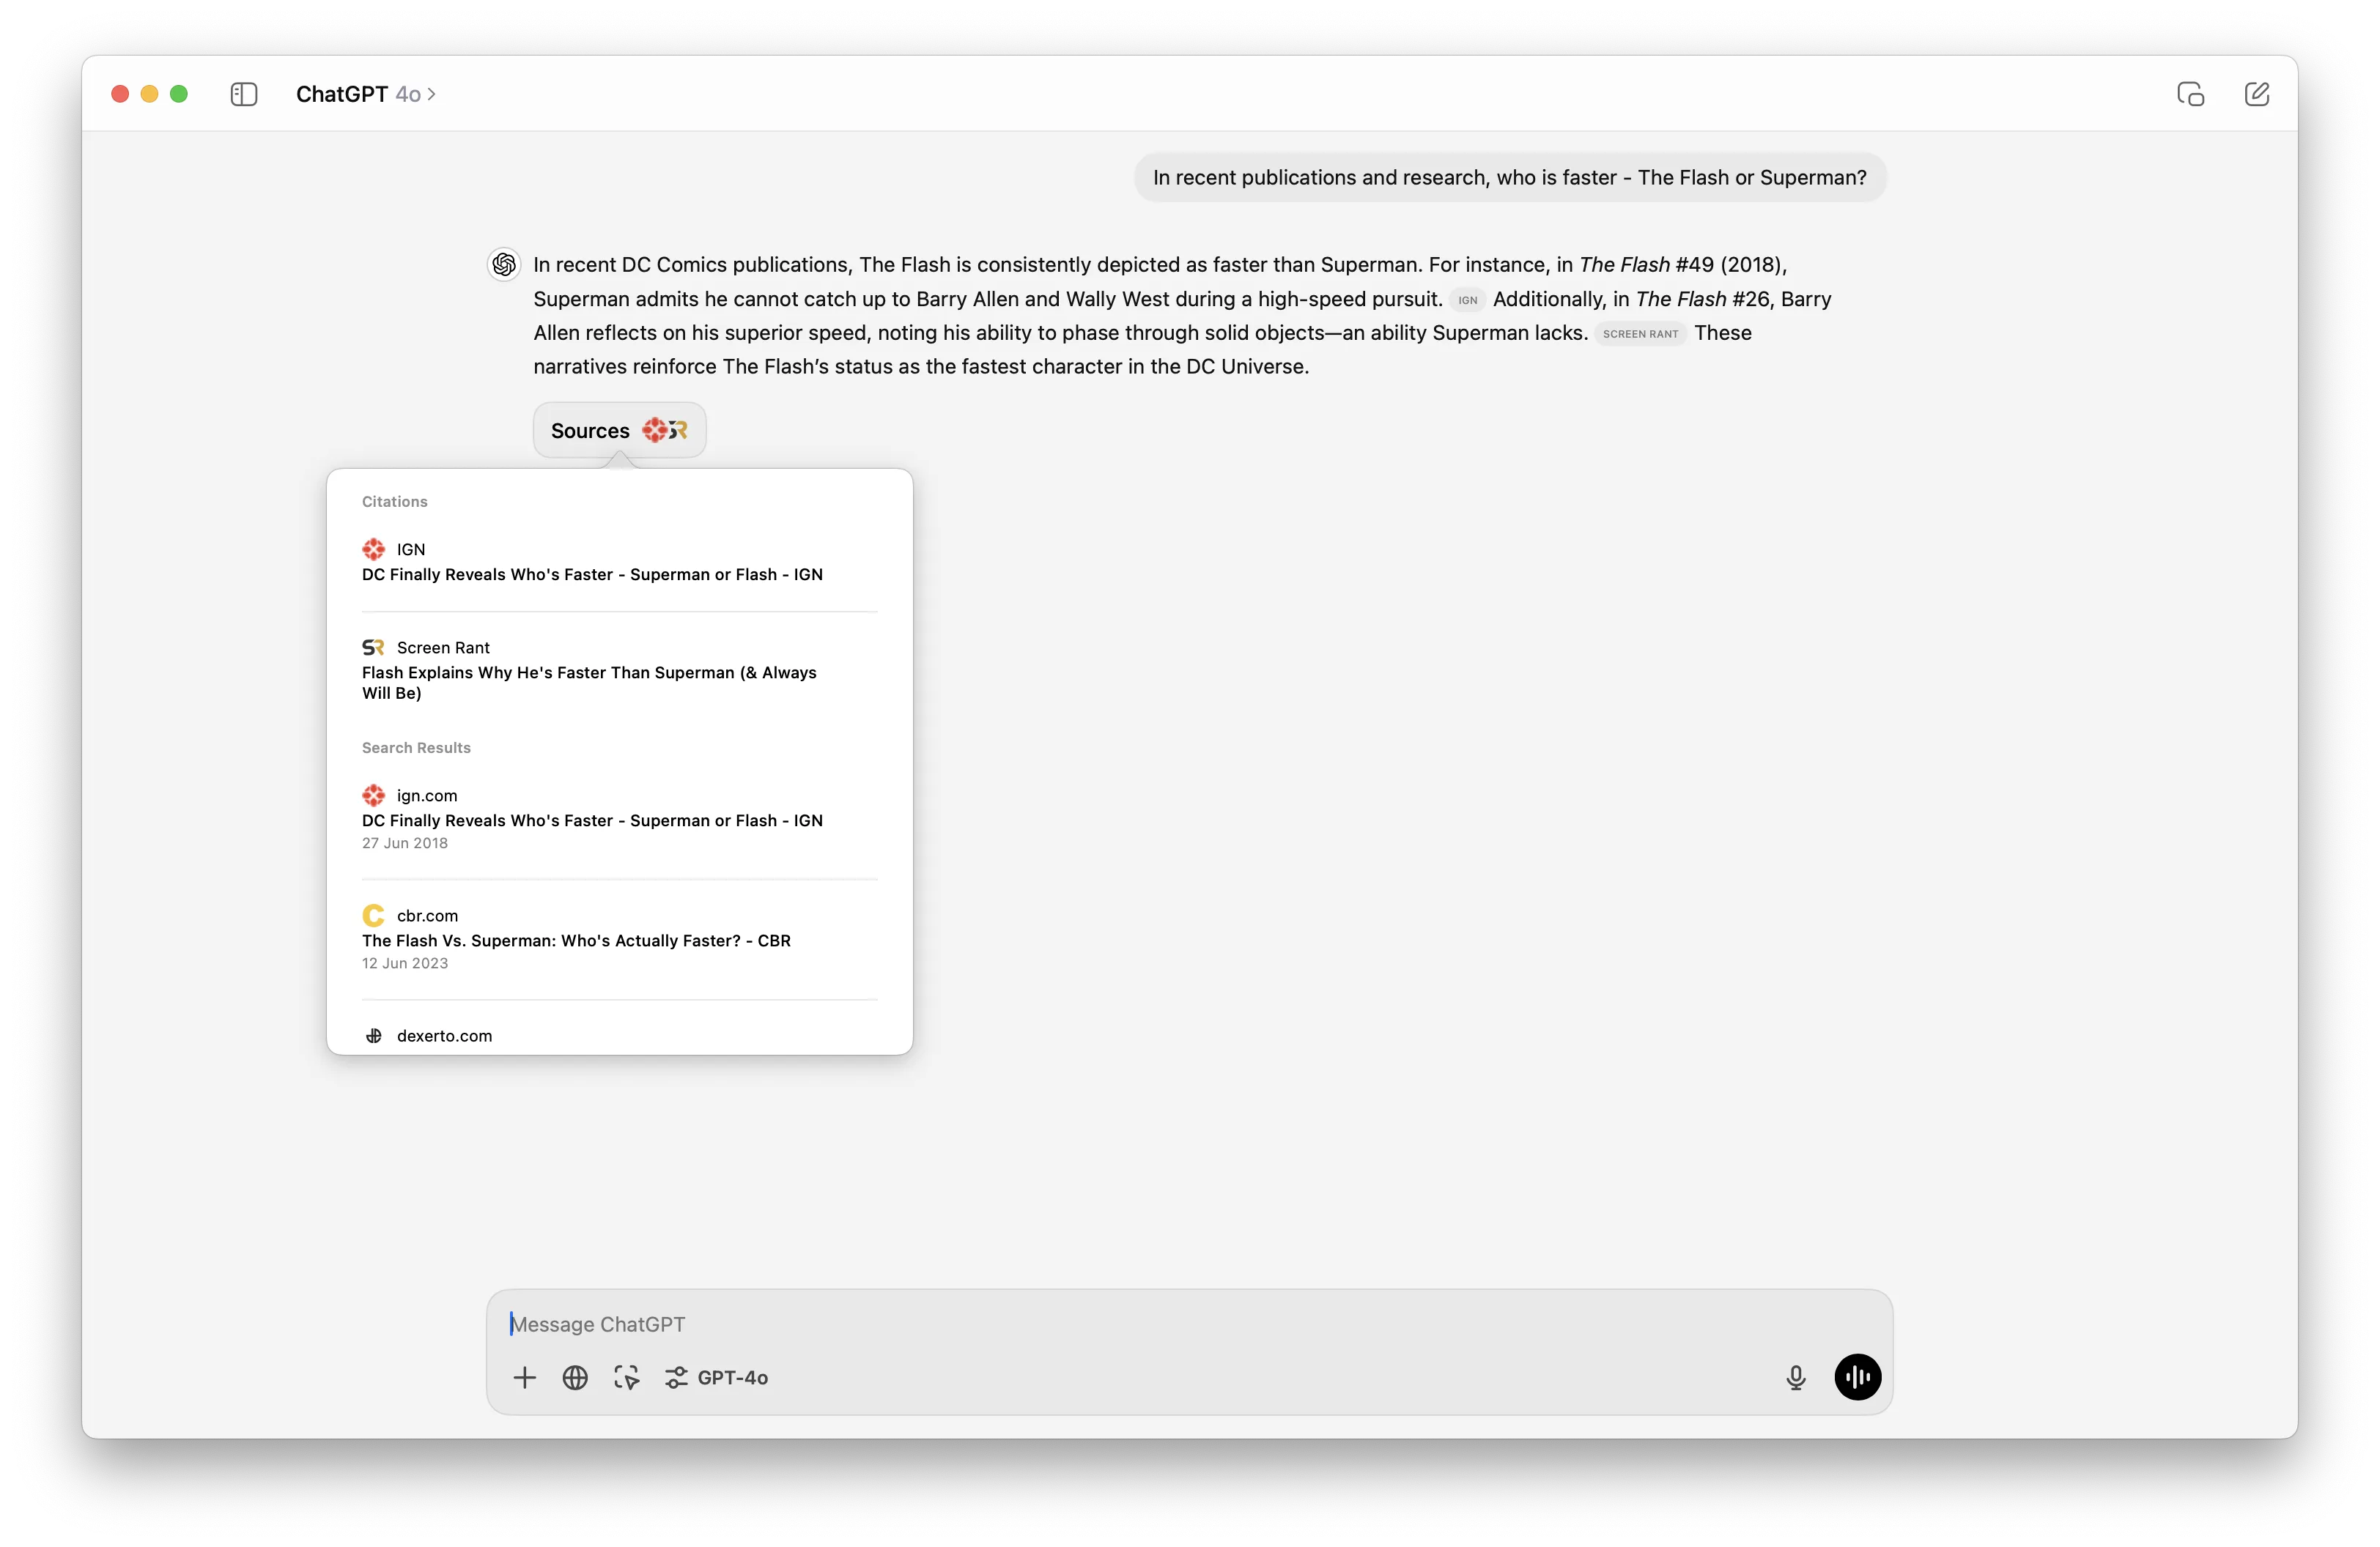Click the web search globe icon

pyautogui.click(x=574, y=1376)
